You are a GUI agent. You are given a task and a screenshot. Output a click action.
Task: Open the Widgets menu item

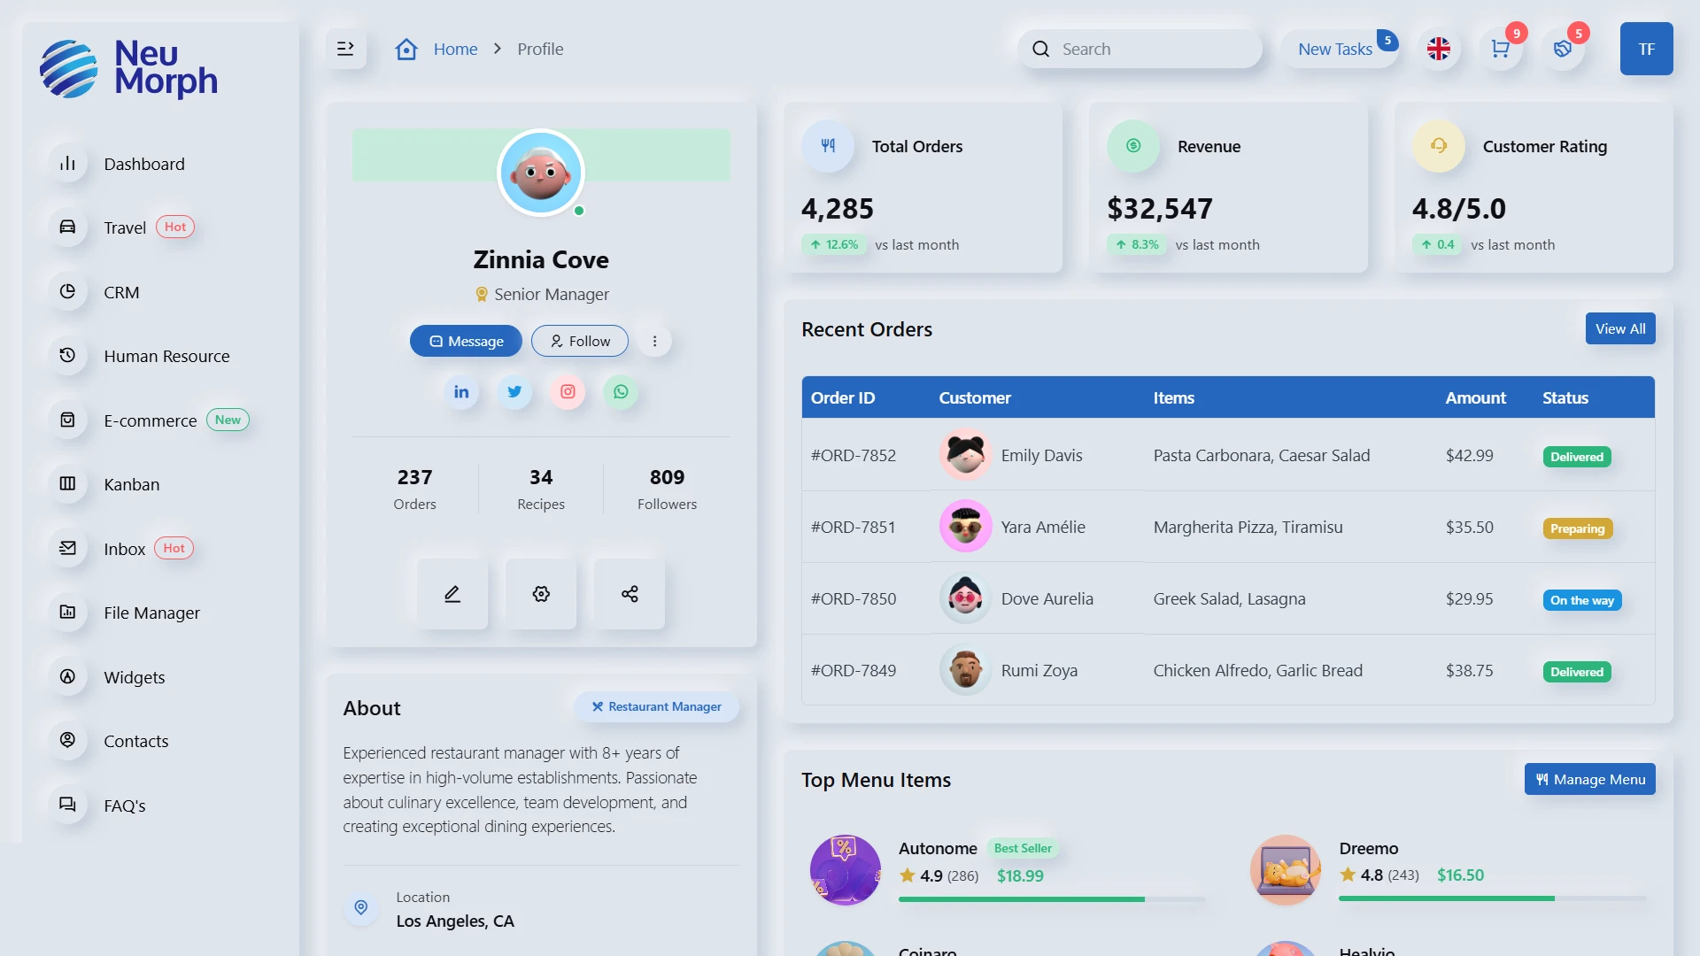[134, 678]
